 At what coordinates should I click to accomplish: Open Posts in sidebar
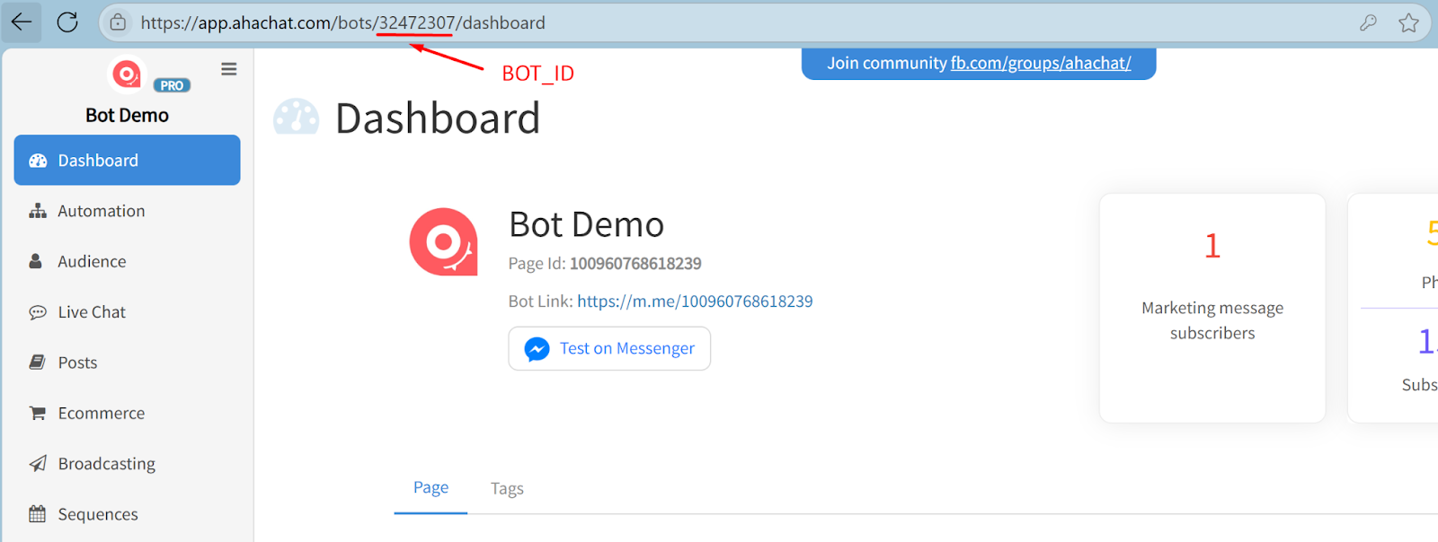coord(127,363)
